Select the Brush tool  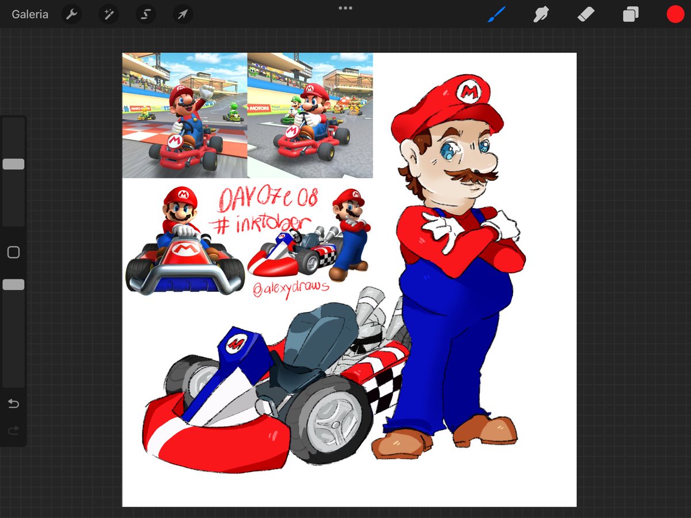(x=496, y=14)
